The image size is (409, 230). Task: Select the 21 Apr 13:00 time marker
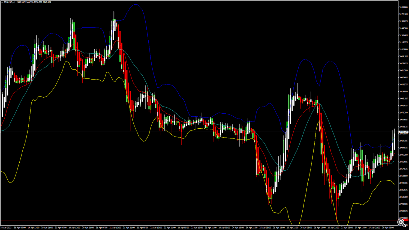[x=115, y=228]
